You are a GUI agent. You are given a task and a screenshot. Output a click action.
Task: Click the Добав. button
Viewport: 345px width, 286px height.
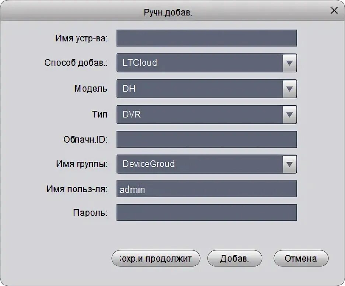click(x=235, y=258)
